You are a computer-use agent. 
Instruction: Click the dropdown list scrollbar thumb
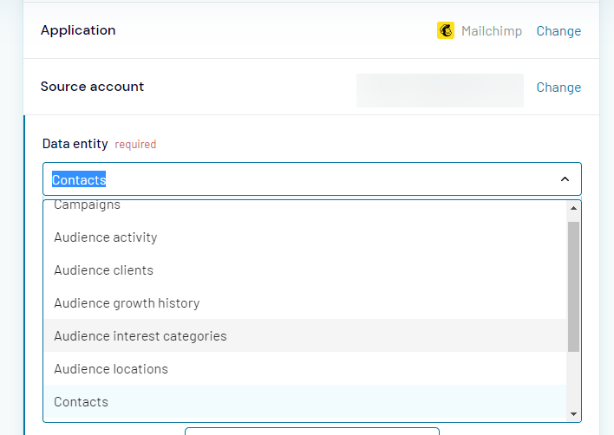[573, 286]
